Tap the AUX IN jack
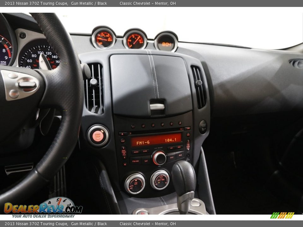 tap(187, 156)
